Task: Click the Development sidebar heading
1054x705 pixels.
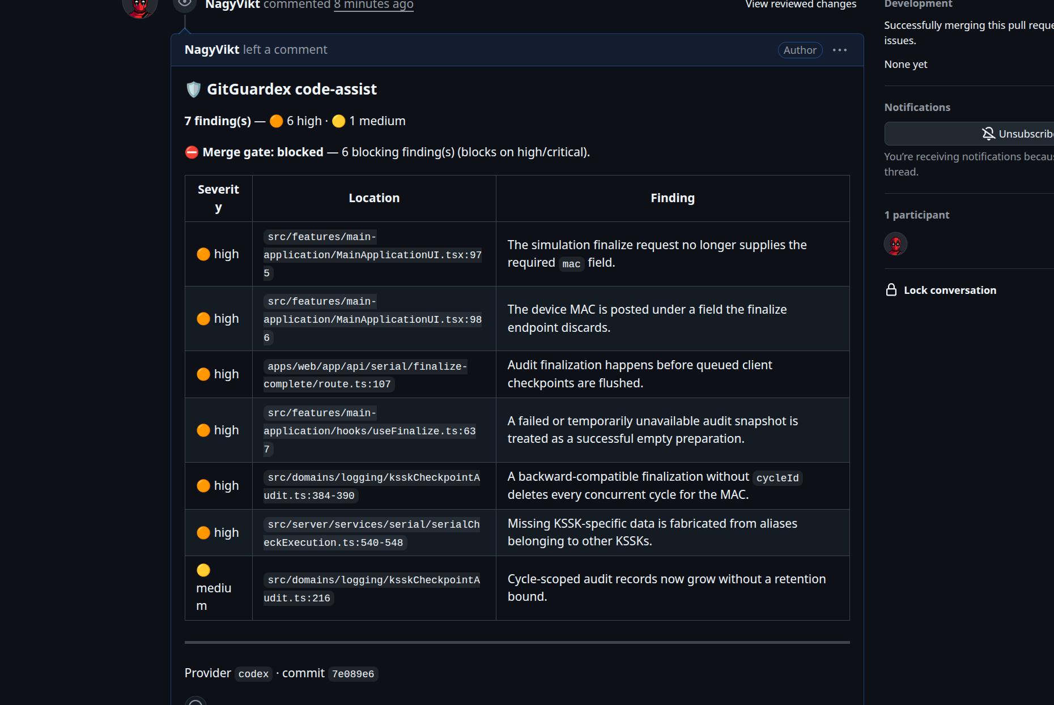Action: pyautogui.click(x=918, y=5)
